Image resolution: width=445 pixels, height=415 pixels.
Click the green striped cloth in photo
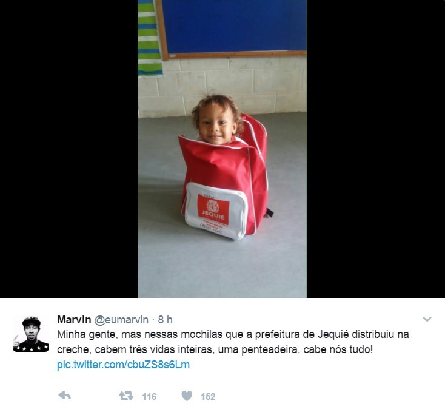(150, 38)
